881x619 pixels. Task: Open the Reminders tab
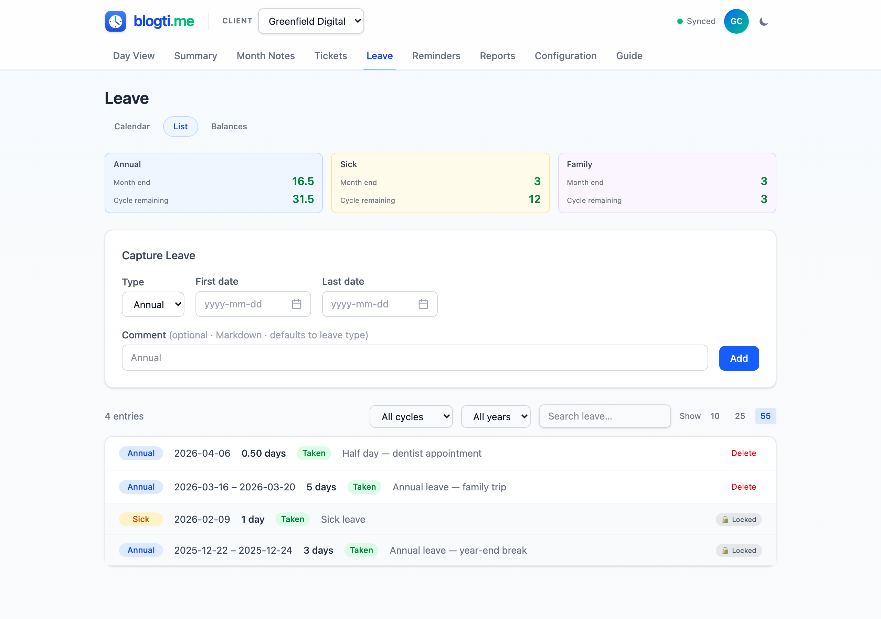[436, 56]
